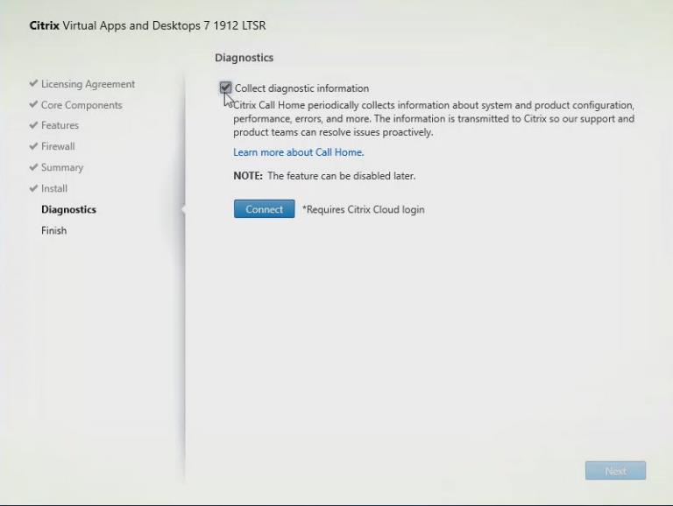
Task: Select Install step in sidebar
Action: click(x=54, y=188)
